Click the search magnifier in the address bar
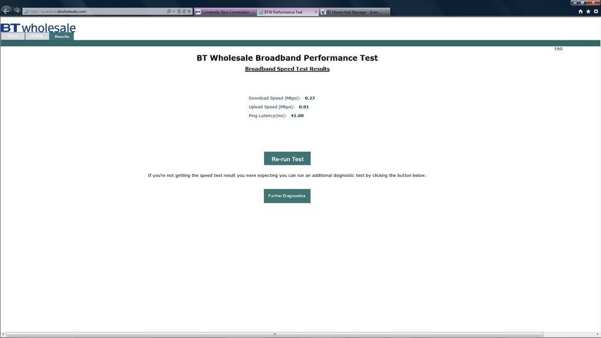 tap(168, 11)
